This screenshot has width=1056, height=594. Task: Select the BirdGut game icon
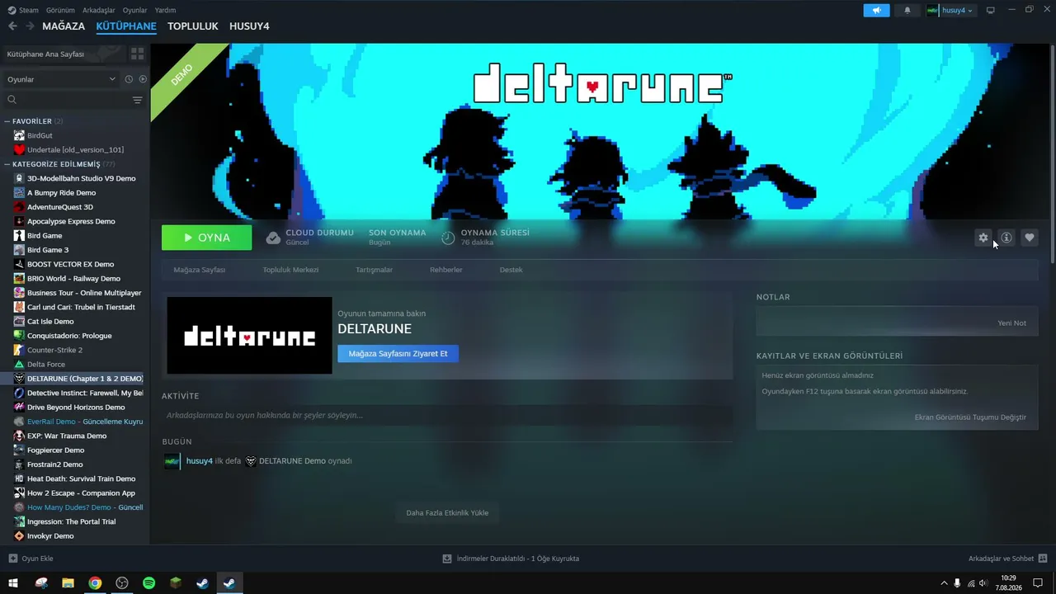coord(19,135)
